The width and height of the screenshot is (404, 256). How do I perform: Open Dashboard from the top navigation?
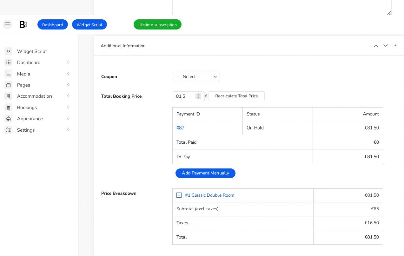(x=53, y=24)
